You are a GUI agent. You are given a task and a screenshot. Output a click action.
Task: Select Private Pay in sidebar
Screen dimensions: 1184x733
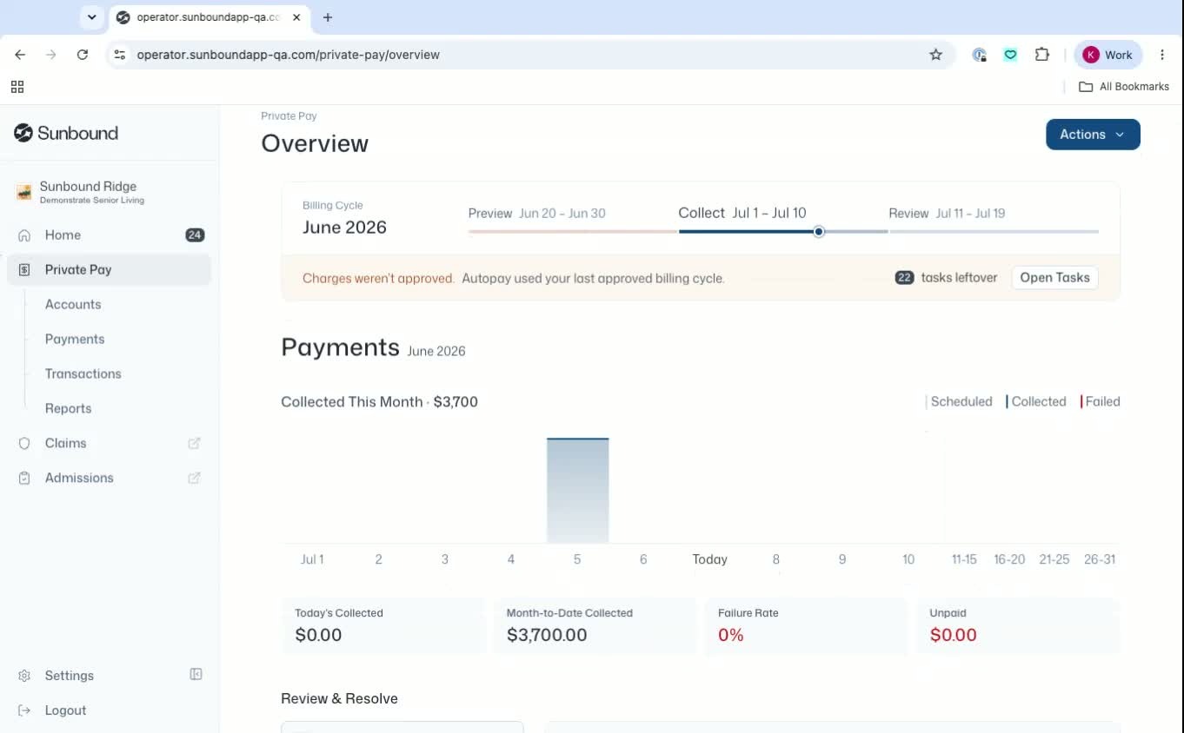point(110,269)
